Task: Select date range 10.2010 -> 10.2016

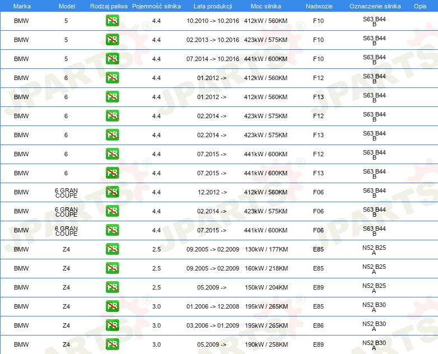Action: (x=213, y=21)
